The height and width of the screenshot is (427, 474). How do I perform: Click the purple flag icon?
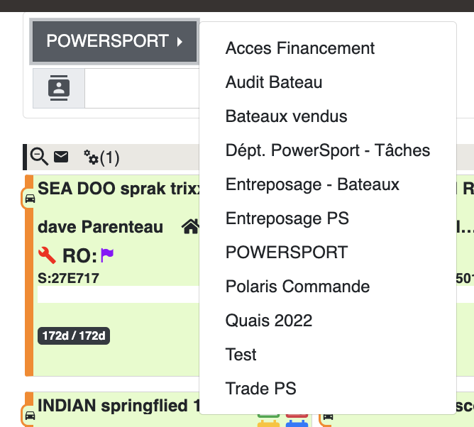coord(107,254)
